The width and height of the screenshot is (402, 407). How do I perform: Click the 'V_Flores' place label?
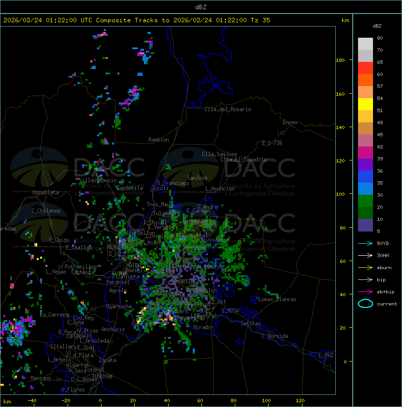[x=73, y=390]
